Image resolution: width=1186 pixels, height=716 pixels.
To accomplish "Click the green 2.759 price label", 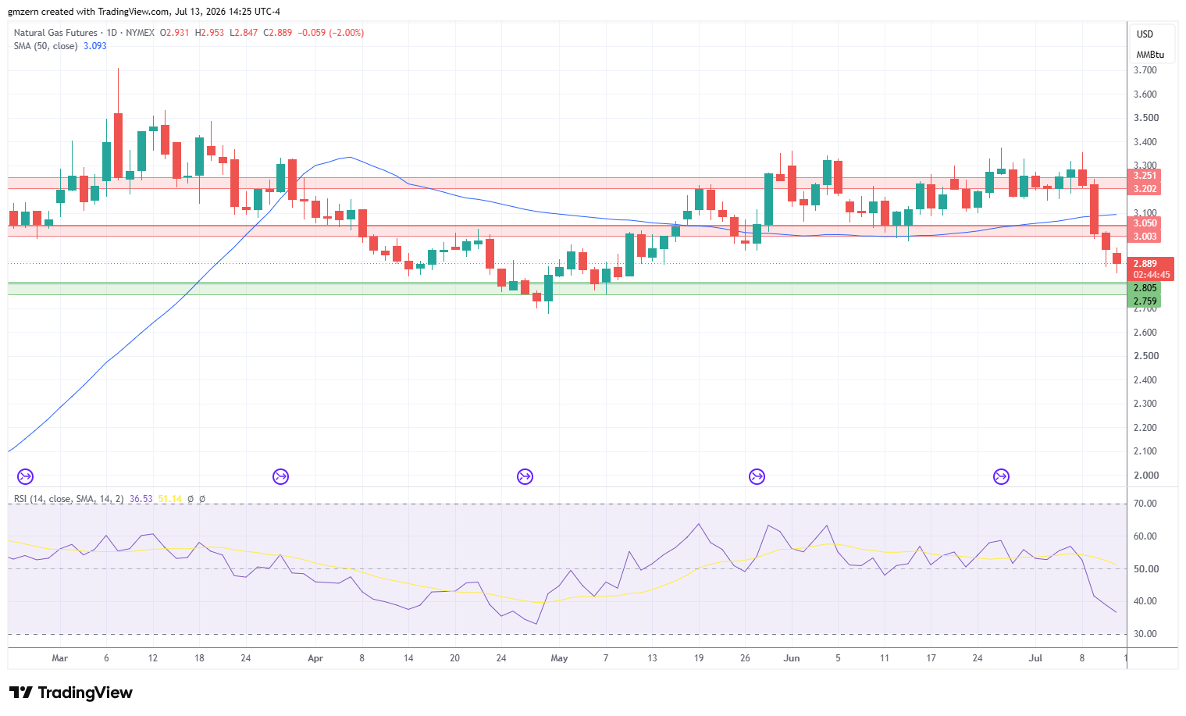I will (1145, 301).
